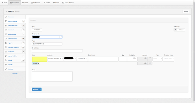
Task: Open the Create button's dropdown arrow
Action: 40,89
